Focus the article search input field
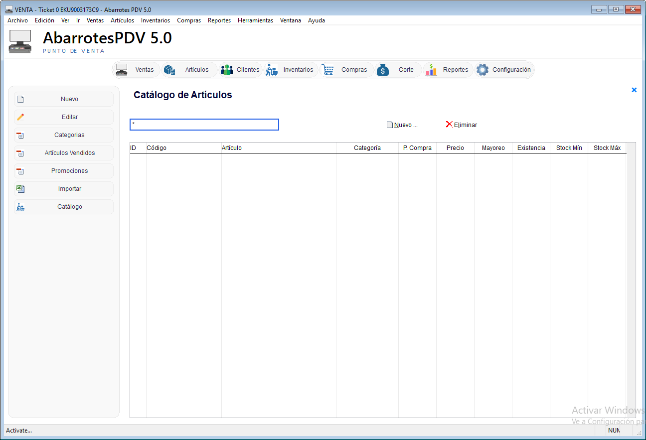The height and width of the screenshot is (440, 646). (x=204, y=125)
